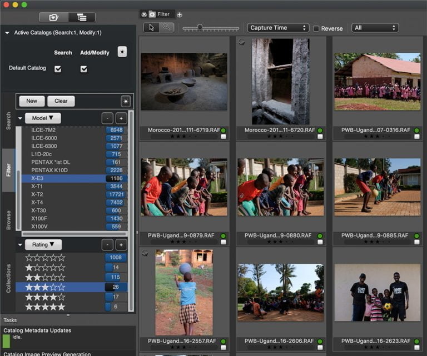Click the minus button in Model filter
Viewport: 427px width, 356px height.
pos(107,118)
